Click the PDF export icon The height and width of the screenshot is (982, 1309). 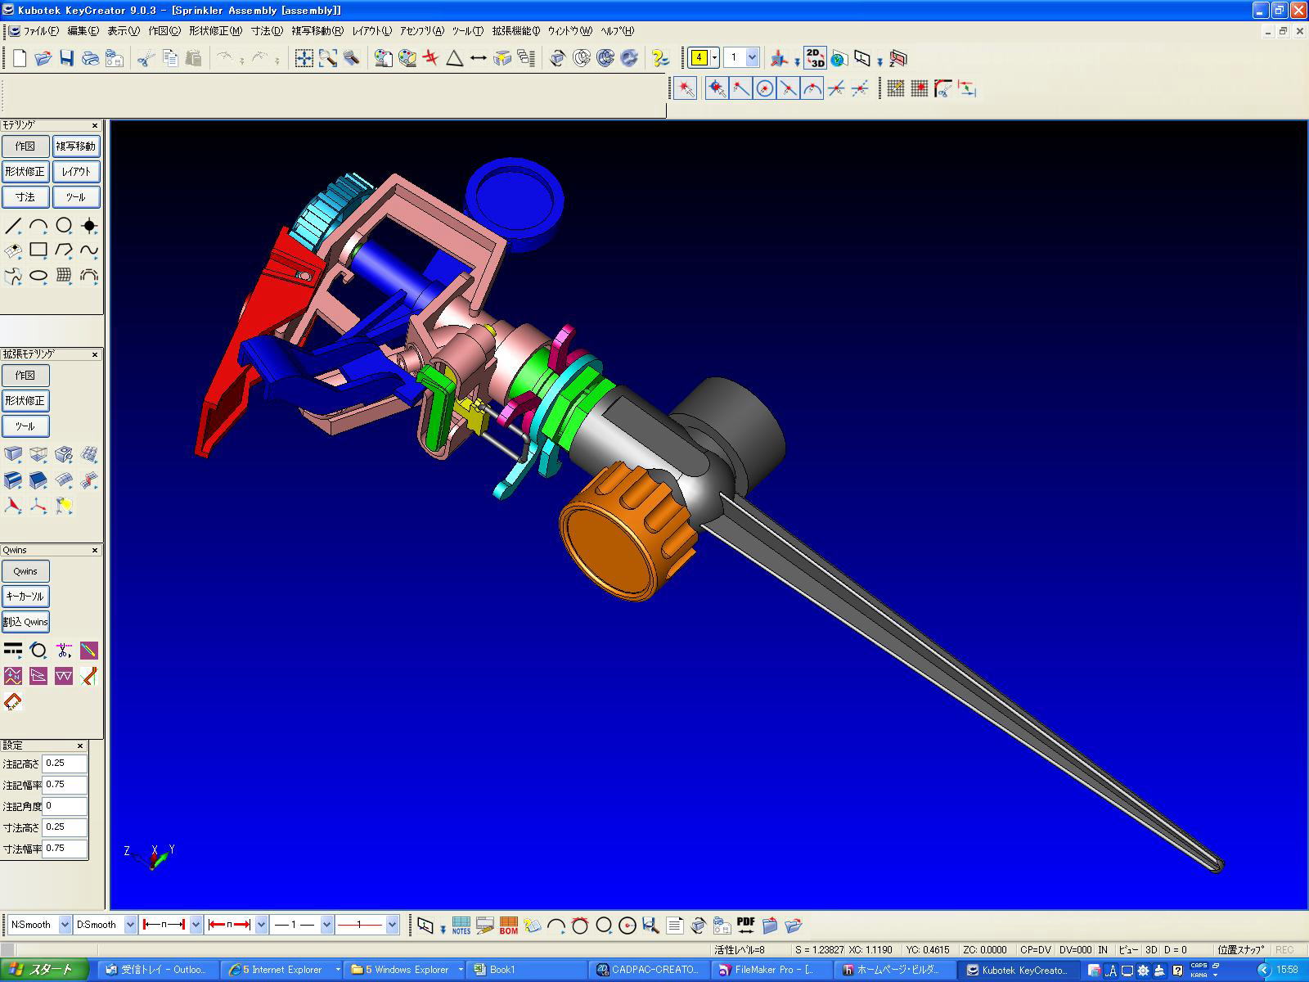click(x=745, y=926)
